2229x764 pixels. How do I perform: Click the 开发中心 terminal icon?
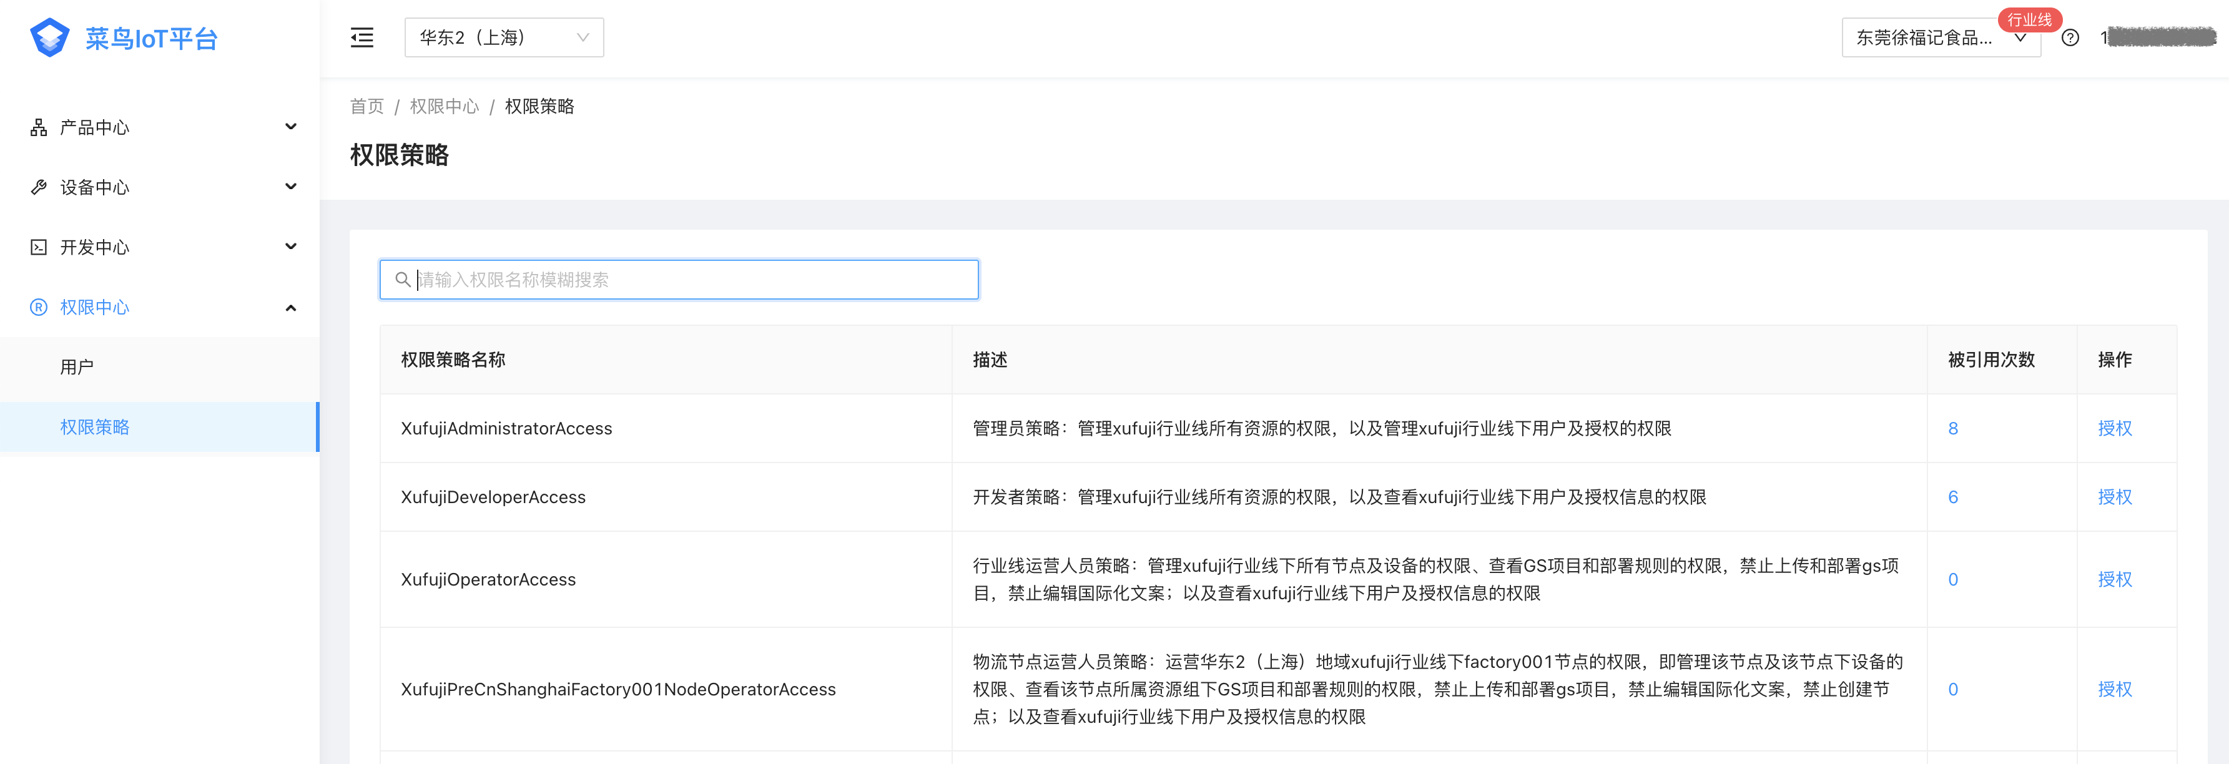[38, 247]
